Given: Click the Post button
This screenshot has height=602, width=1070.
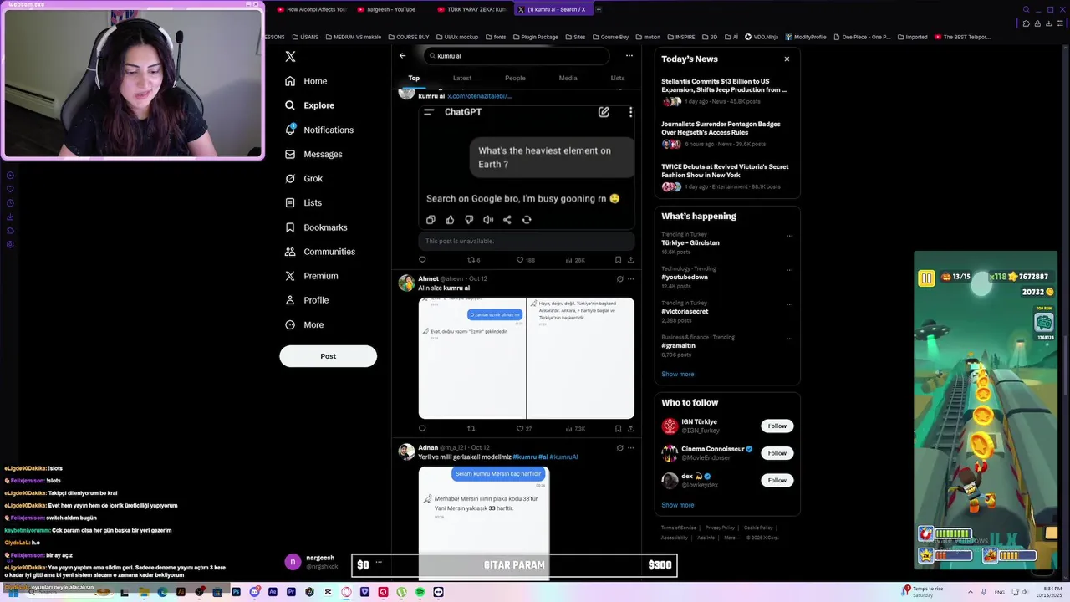Looking at the screenshot, I should pyautogui.click(x=328, y=356).
